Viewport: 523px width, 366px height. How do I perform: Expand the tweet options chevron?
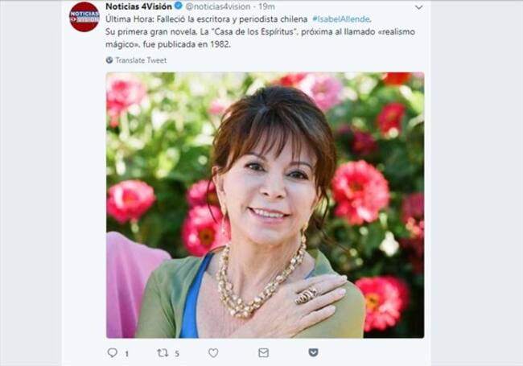419,7
